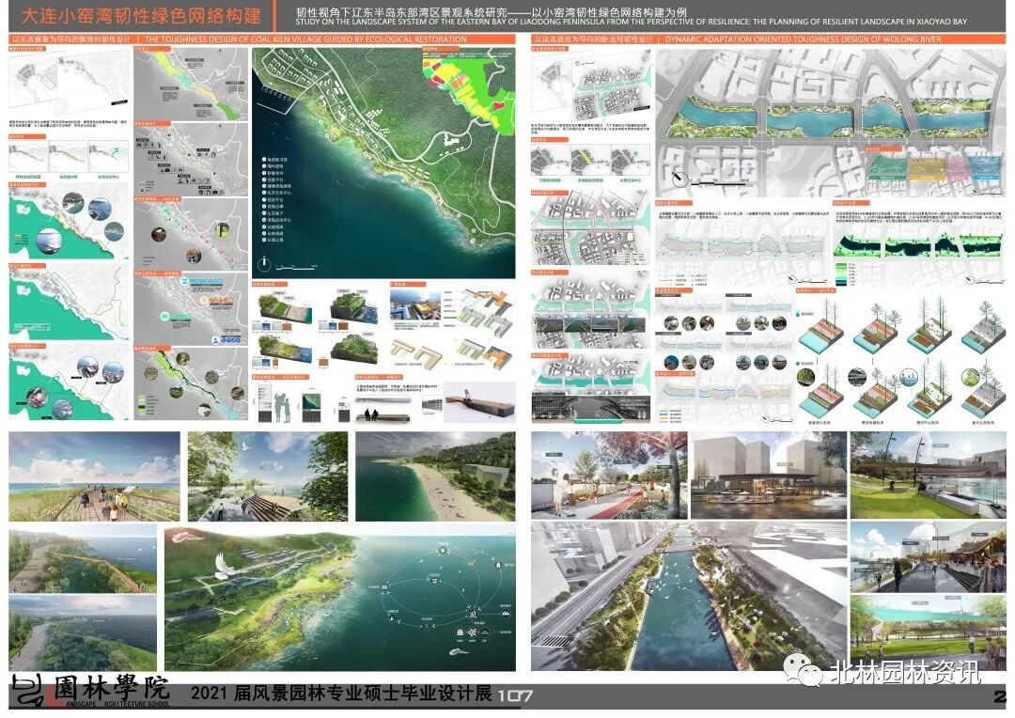The image size is (1015, 718).
Task: Open the riverside promenade rendering with a timber pavilion
Action: 929,556
